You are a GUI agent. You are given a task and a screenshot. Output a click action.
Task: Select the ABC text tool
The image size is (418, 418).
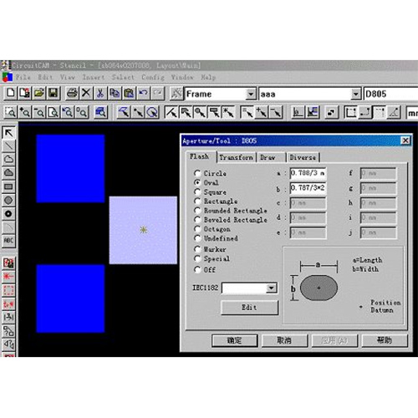point(8,240)
